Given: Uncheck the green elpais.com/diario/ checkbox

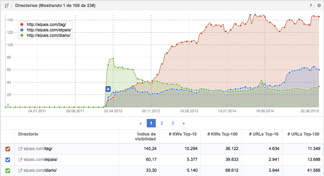Looking at the screenshot, I should coord(8,171).
